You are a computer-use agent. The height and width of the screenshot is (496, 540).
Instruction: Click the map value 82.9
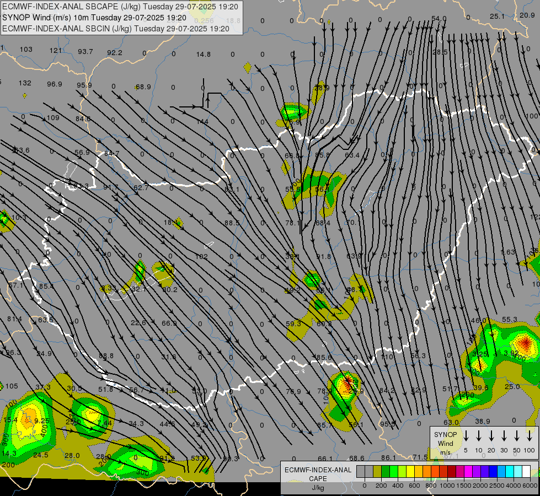pos(419,390)
